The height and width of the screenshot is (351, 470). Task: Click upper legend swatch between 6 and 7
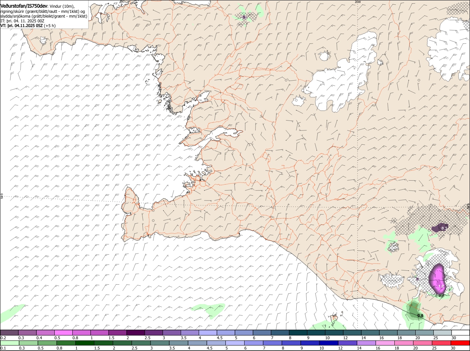(262, 333)
